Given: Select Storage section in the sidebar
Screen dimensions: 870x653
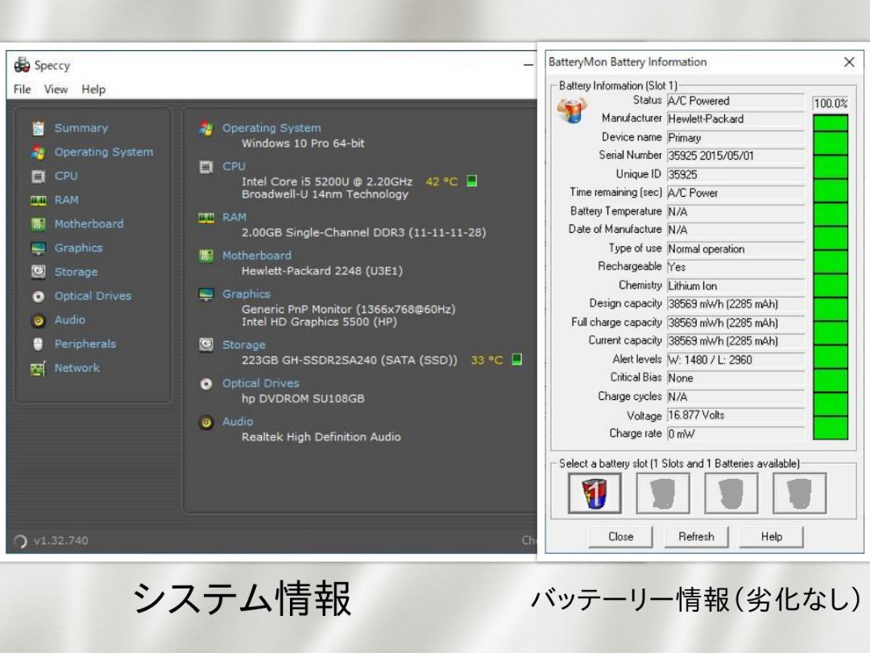Looking at the screenshot, I should pos(76,272).
